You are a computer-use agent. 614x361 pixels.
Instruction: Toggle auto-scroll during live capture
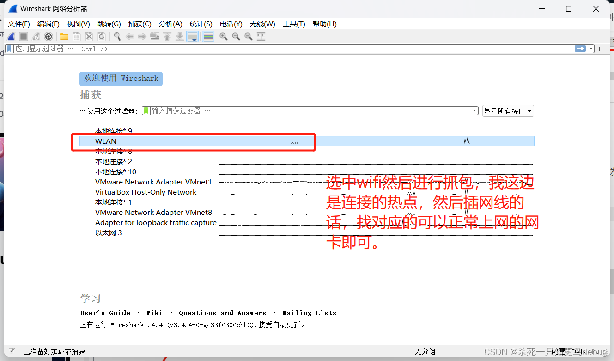[x=193, y=37]
